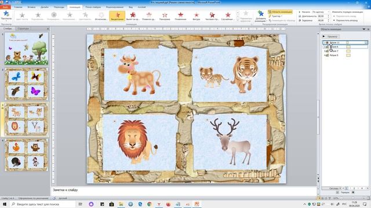371x208 pixels.
Task: Click the 'Просмотр' play button in animation pane
Action: pos(330,36)
